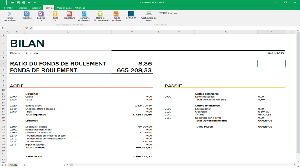Click vertical scrollbar up arrow
The height and width of the screenshot is (168, 300).
(x=298, y=31)
